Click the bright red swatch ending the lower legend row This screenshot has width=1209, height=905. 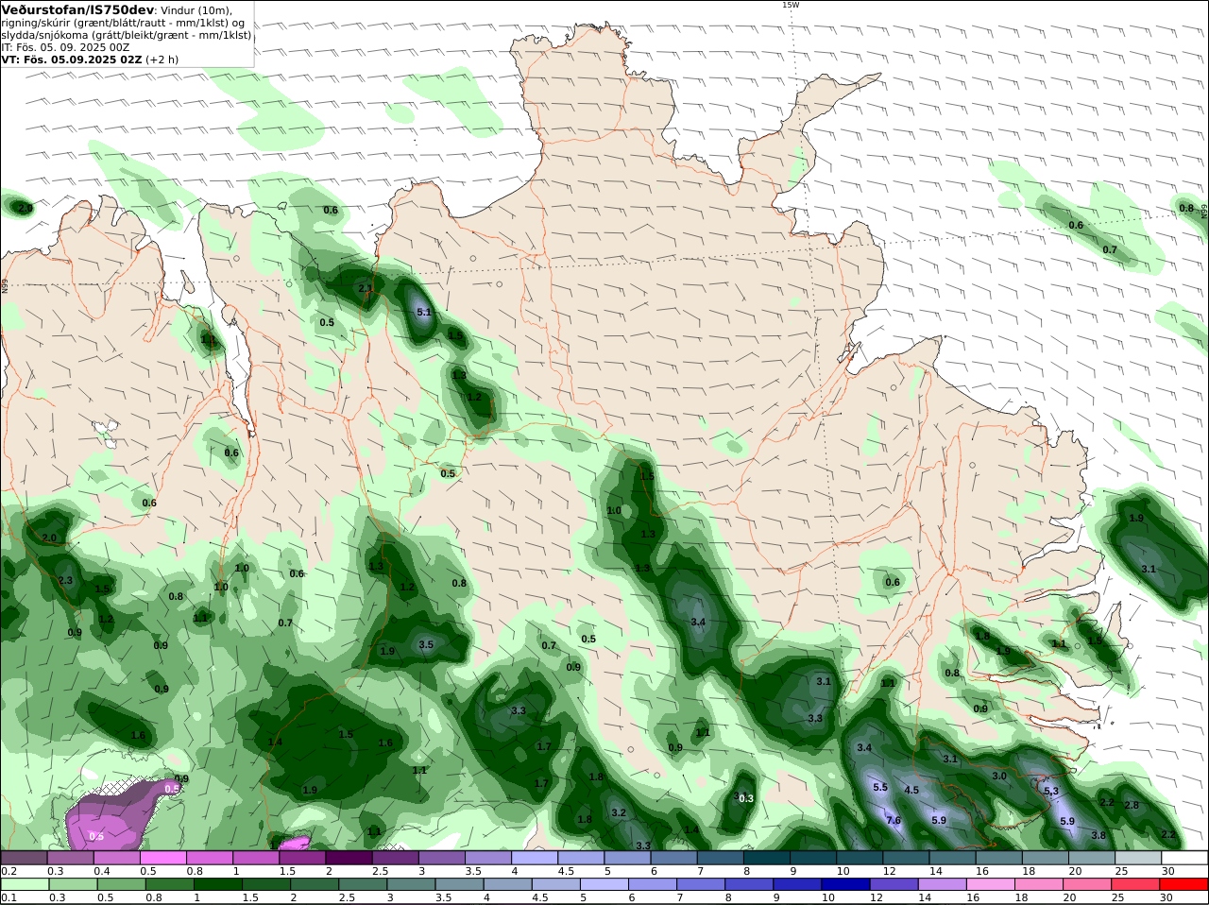[1184, 884]
